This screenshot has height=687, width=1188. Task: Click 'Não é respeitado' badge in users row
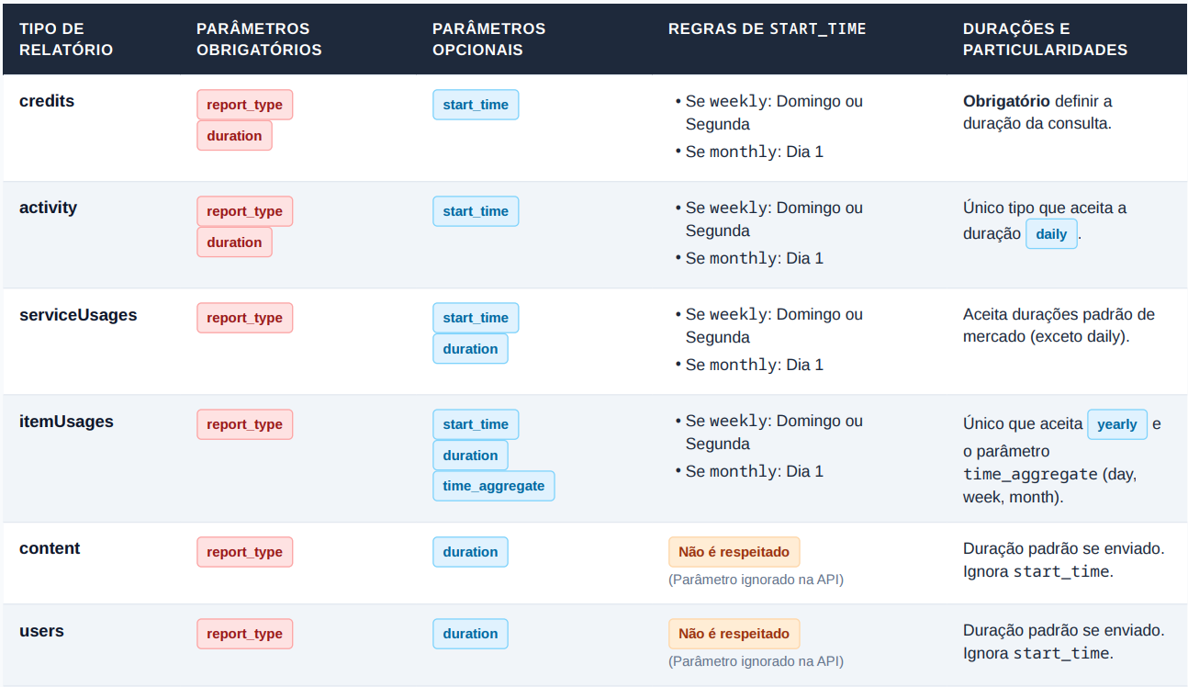click(734, 634)
